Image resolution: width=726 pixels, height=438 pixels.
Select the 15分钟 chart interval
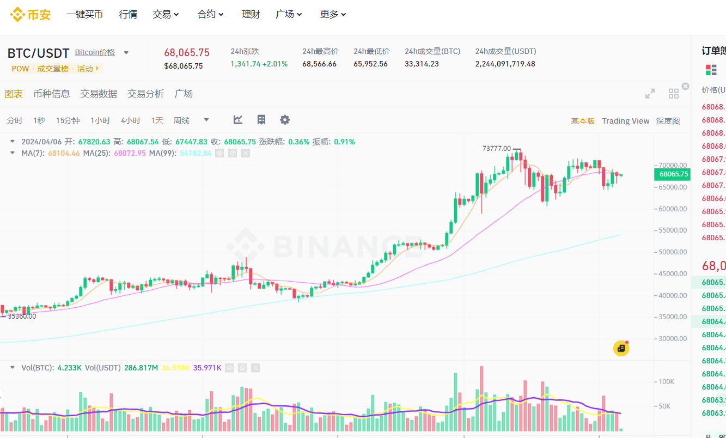(x=68, y=120)
